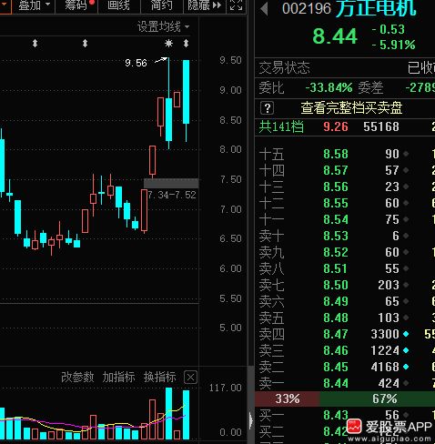Toggle 隐藏 to hide the side panel
Screen dimensions: 435x444
pyautogui.click(x=205, y=5)
